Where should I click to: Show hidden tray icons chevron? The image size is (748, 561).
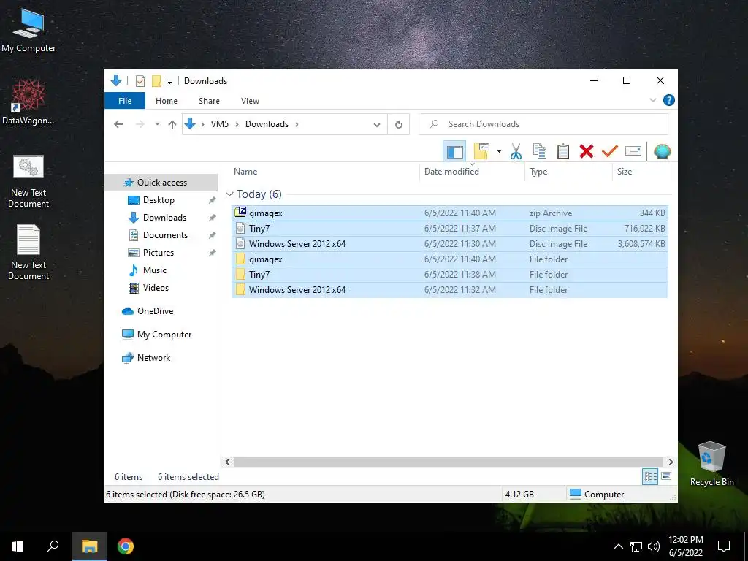(618, 546)
